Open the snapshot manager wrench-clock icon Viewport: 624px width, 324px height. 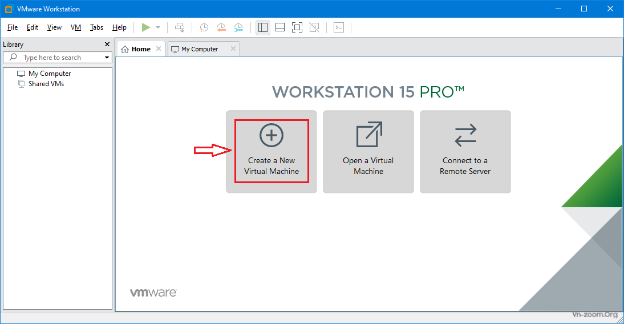coord(238,27)
